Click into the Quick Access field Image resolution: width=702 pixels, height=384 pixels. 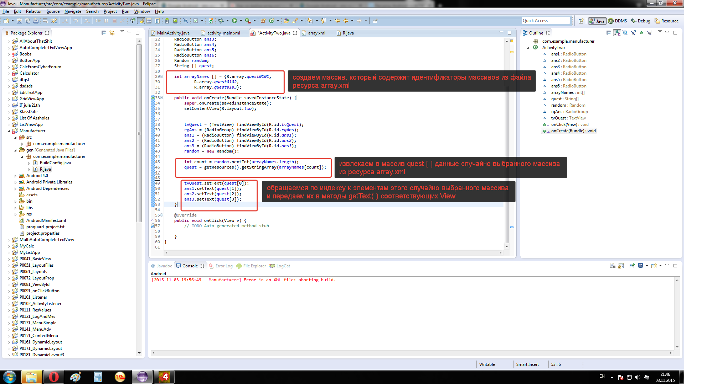tap(546, 21)
